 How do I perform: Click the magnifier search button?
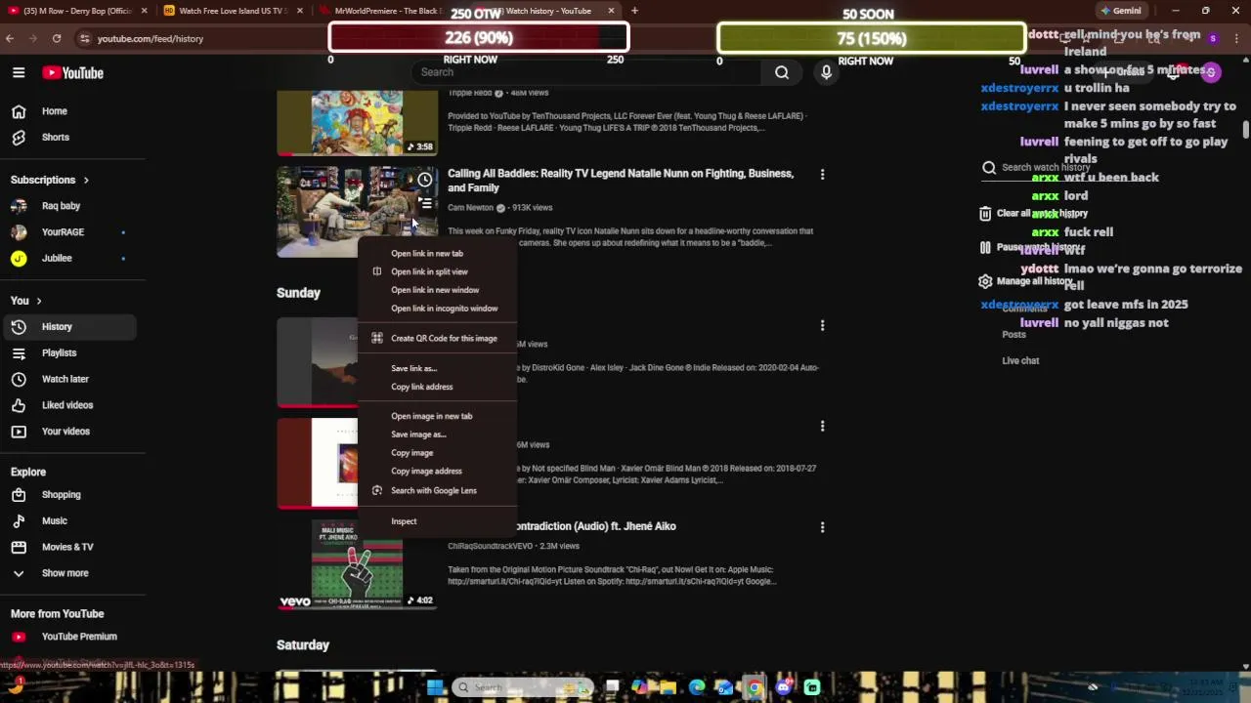[782, 72]
